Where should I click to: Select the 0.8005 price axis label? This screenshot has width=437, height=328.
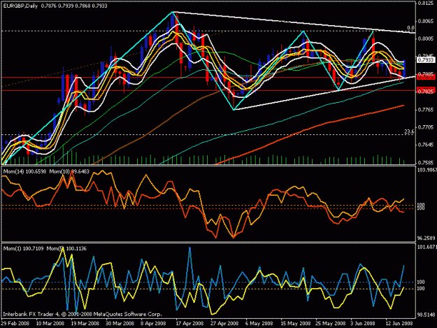coord(426,38)
